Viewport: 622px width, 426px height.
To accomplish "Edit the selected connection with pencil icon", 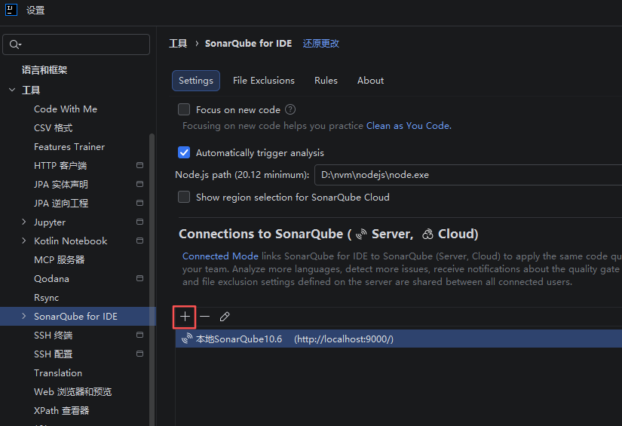I will (x=225, y=317).
